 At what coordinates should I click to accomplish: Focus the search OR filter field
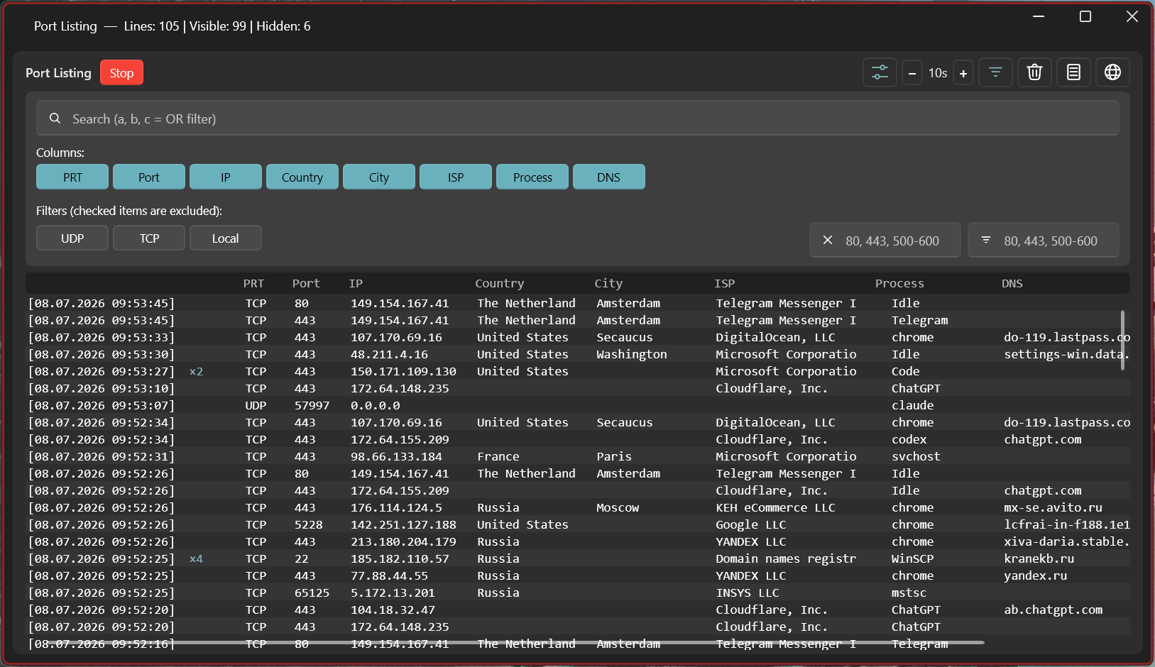578,118
